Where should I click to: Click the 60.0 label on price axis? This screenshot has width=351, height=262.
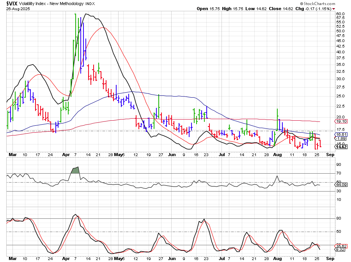340,14
